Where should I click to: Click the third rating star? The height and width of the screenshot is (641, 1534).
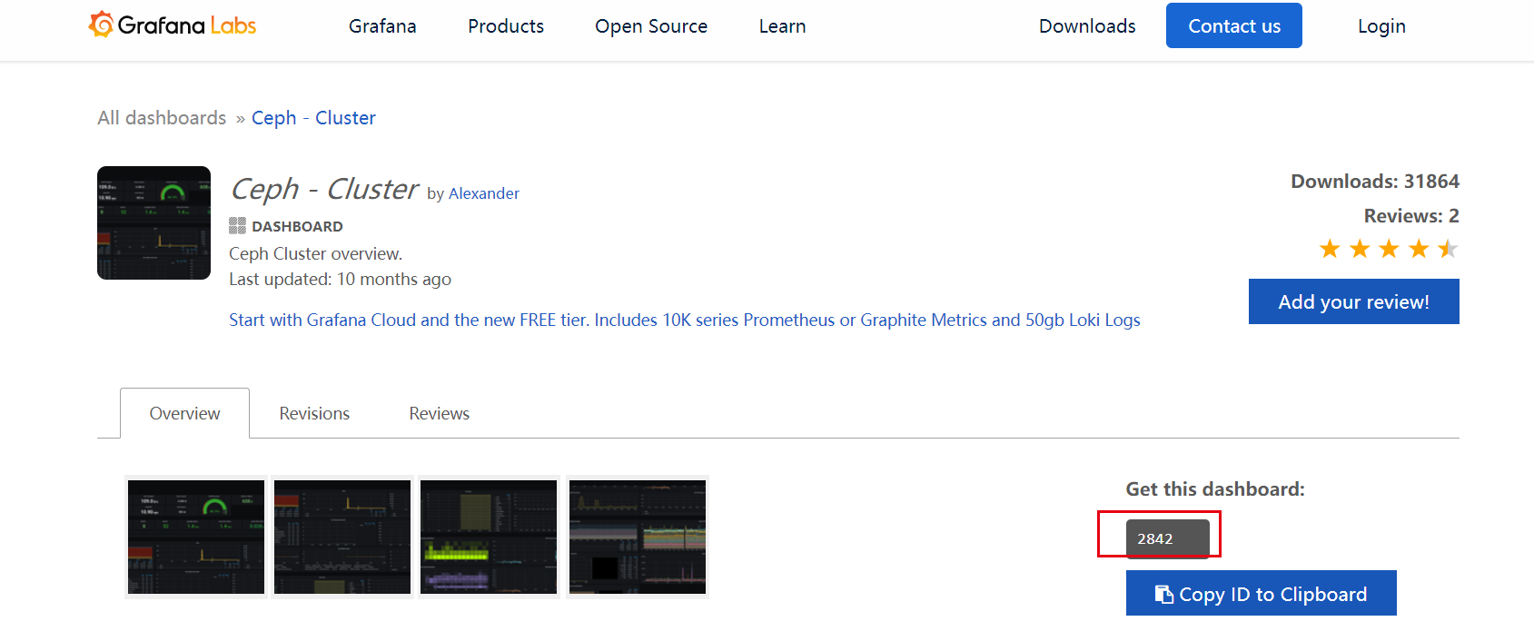(1389, 249)
